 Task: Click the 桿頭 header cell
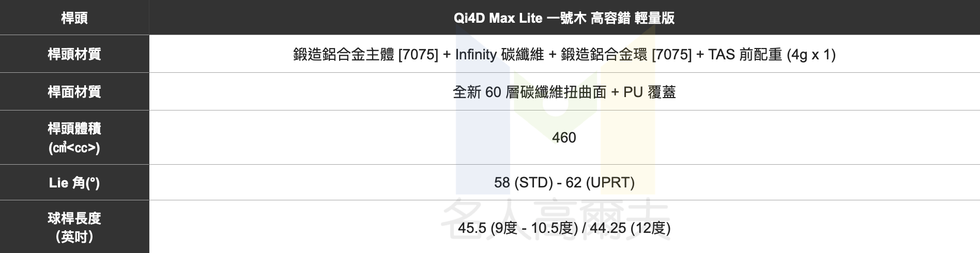[74, 18]
